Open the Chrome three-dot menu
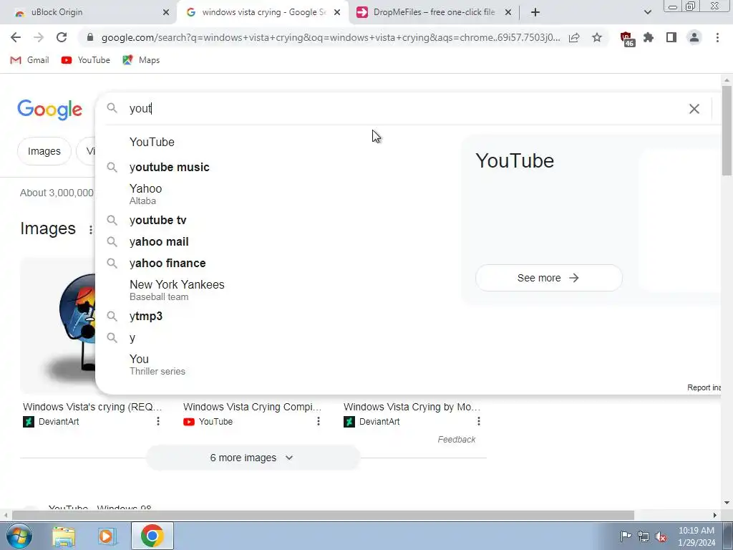This screenshot has height=550, width=733. click(717, 37)
